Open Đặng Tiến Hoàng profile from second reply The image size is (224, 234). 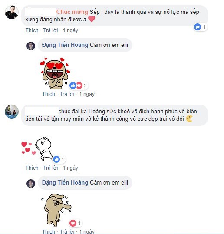coord(65,182)
